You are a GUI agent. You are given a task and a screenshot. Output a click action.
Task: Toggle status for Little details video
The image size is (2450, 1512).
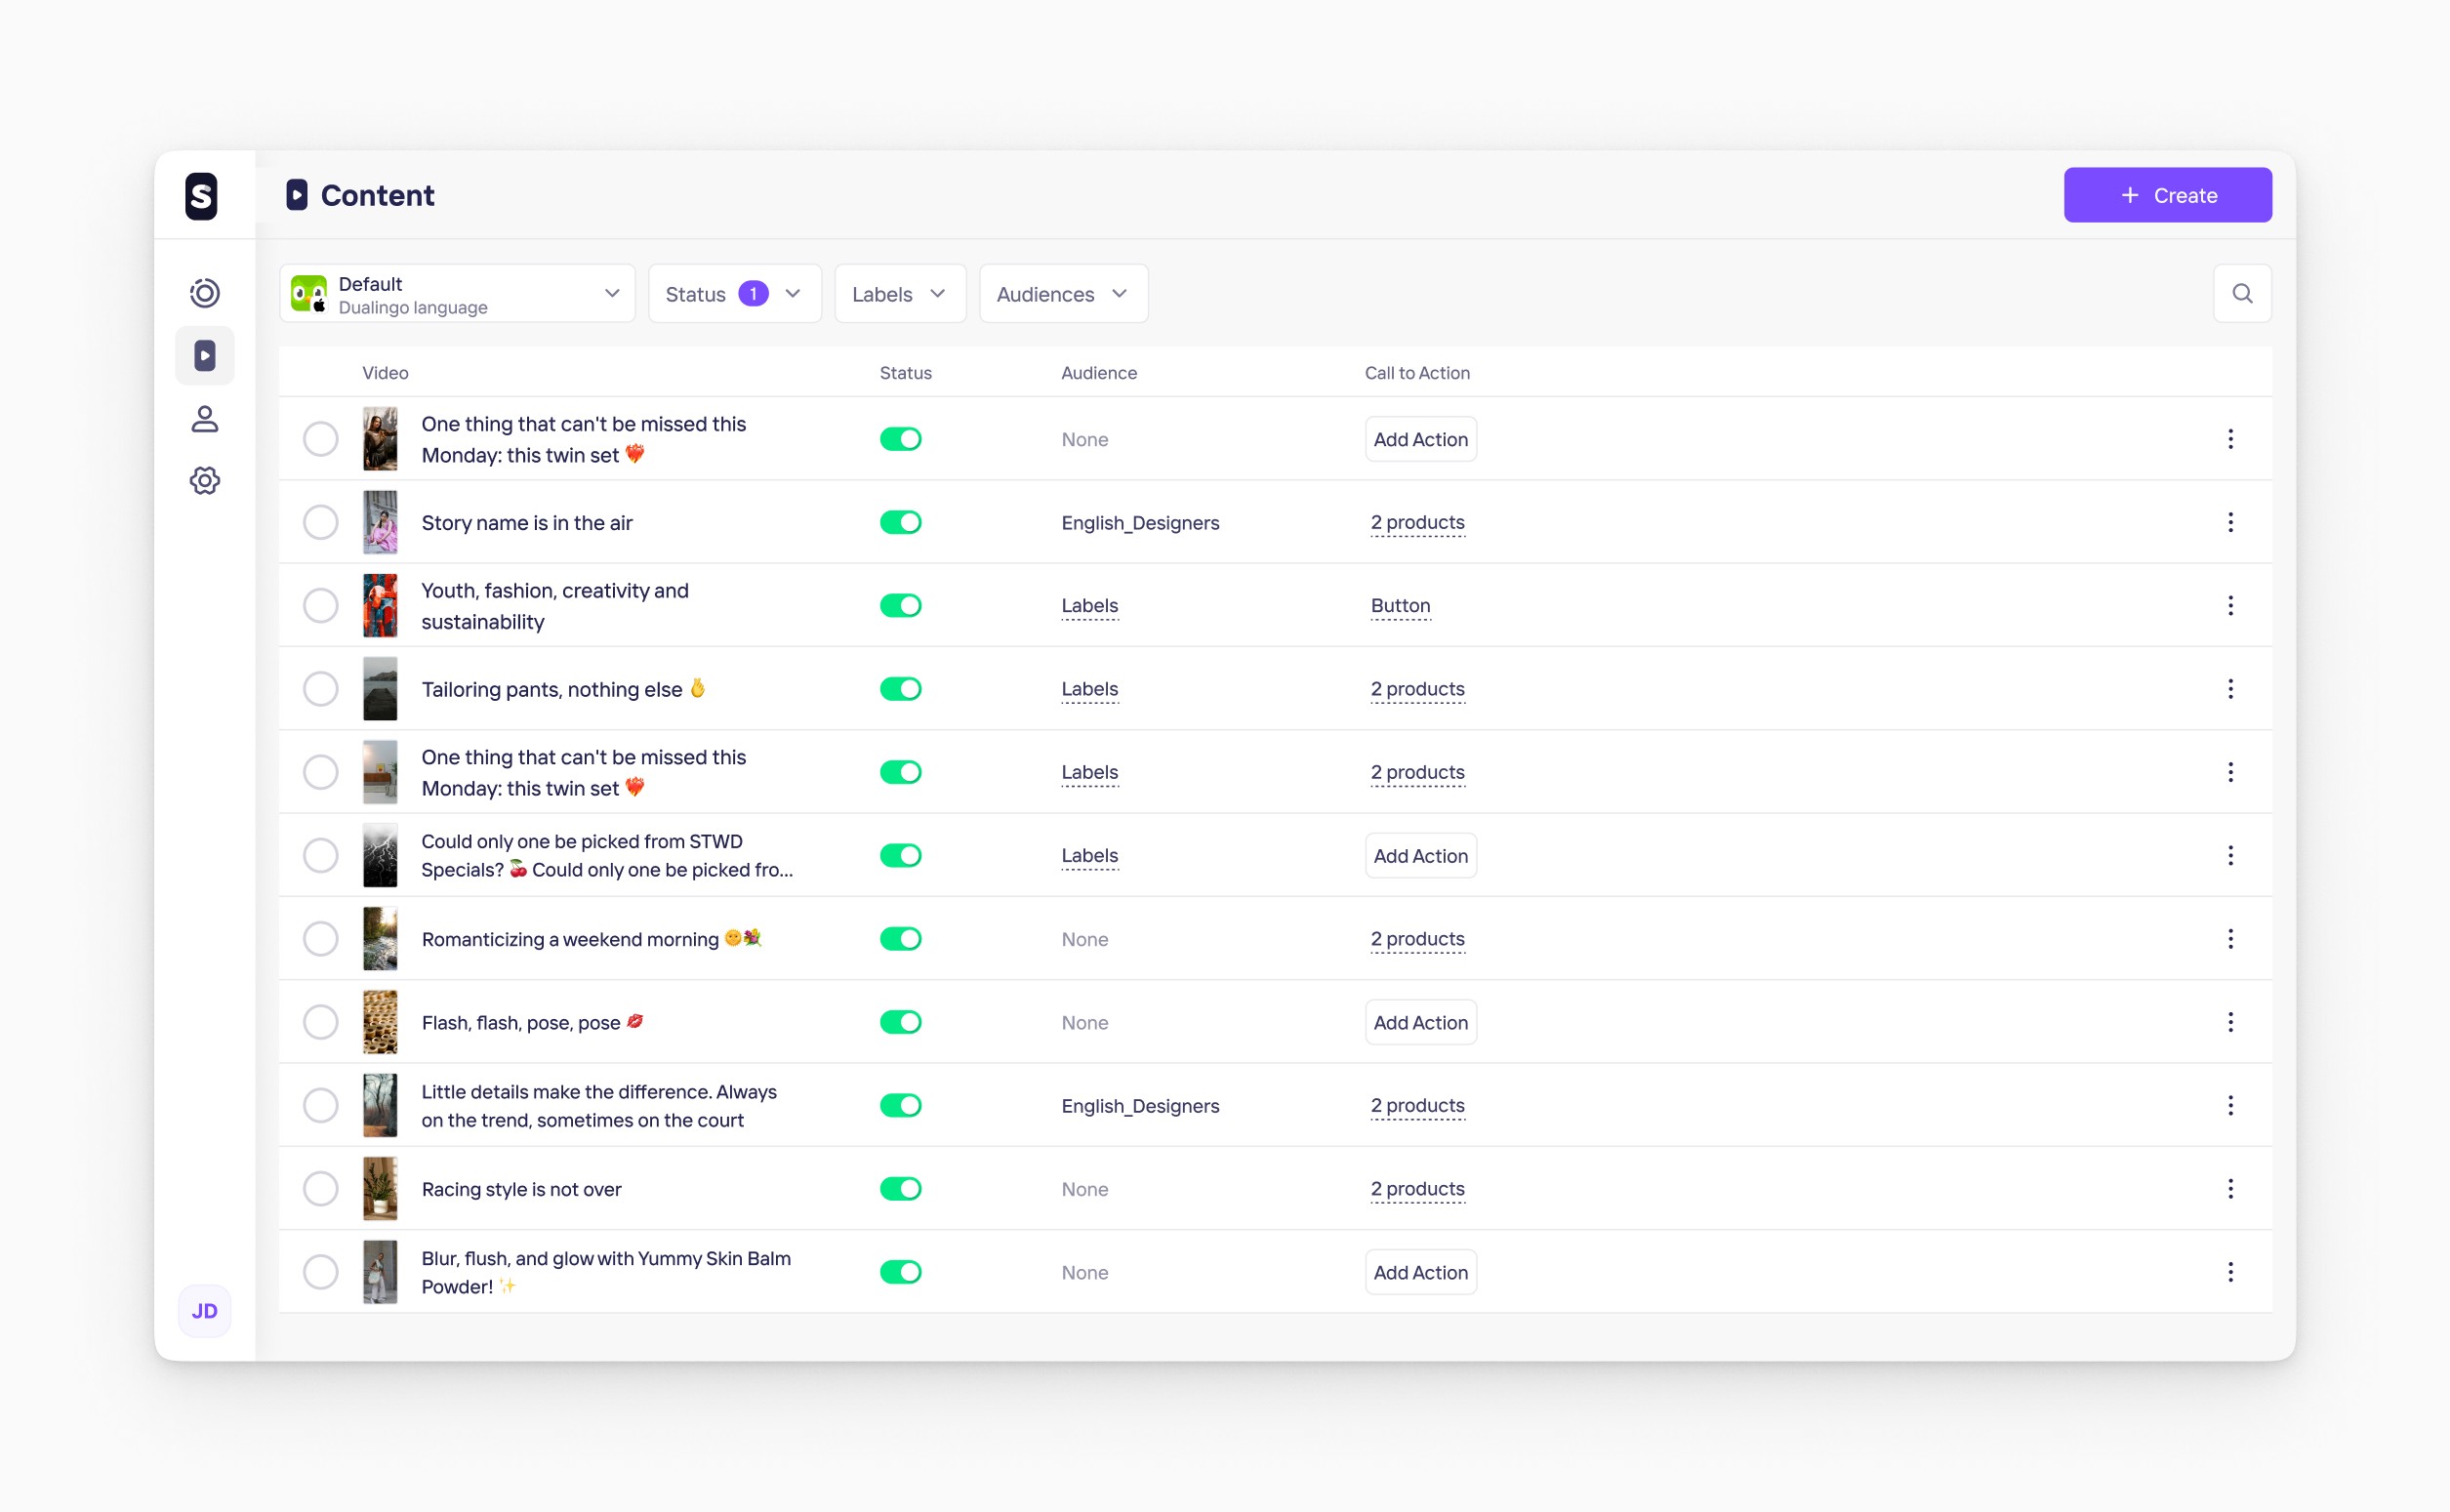tap(900, 1105)
